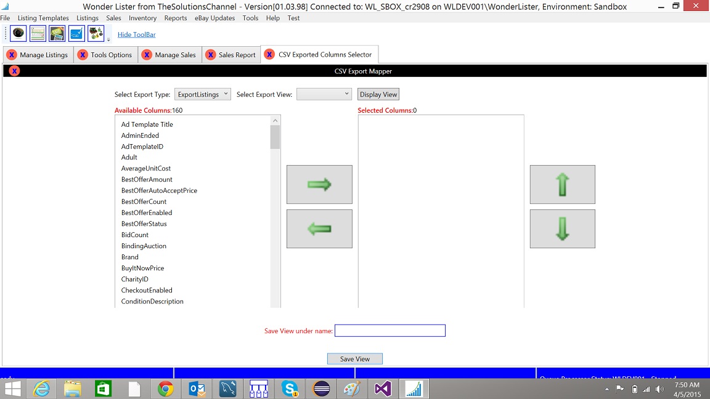This screenshot has width=710, height=399.
Task: Move column to Selected with right arrow
Action: [x=319, y=184]
